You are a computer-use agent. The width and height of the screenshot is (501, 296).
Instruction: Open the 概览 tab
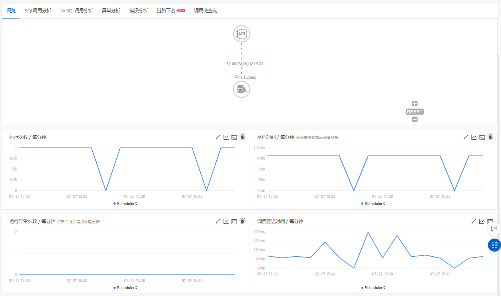point(11,11)
